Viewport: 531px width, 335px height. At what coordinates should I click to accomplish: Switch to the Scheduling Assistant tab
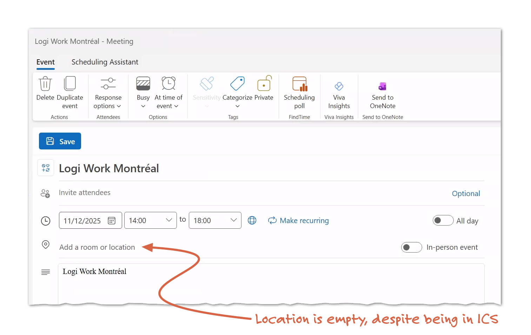tap(105, 62)
